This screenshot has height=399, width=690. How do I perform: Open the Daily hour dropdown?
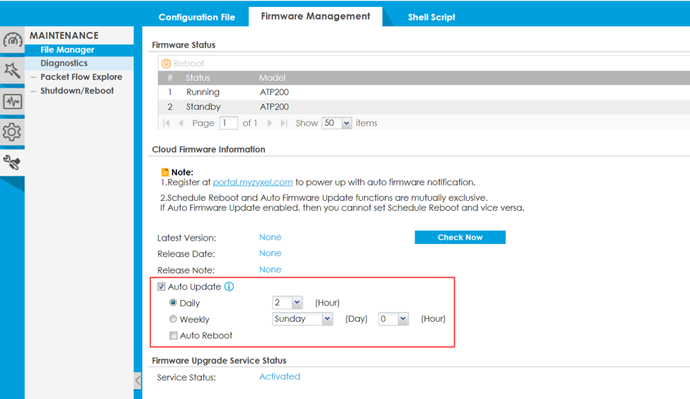tap(288, 303)
